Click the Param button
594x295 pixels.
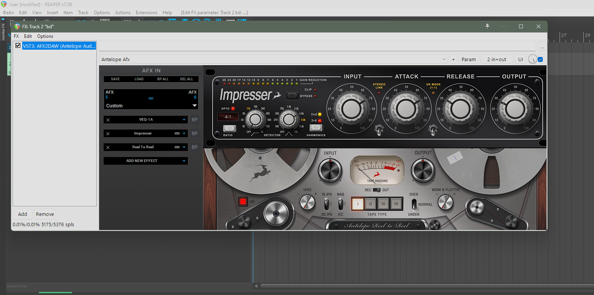point(469,59)
